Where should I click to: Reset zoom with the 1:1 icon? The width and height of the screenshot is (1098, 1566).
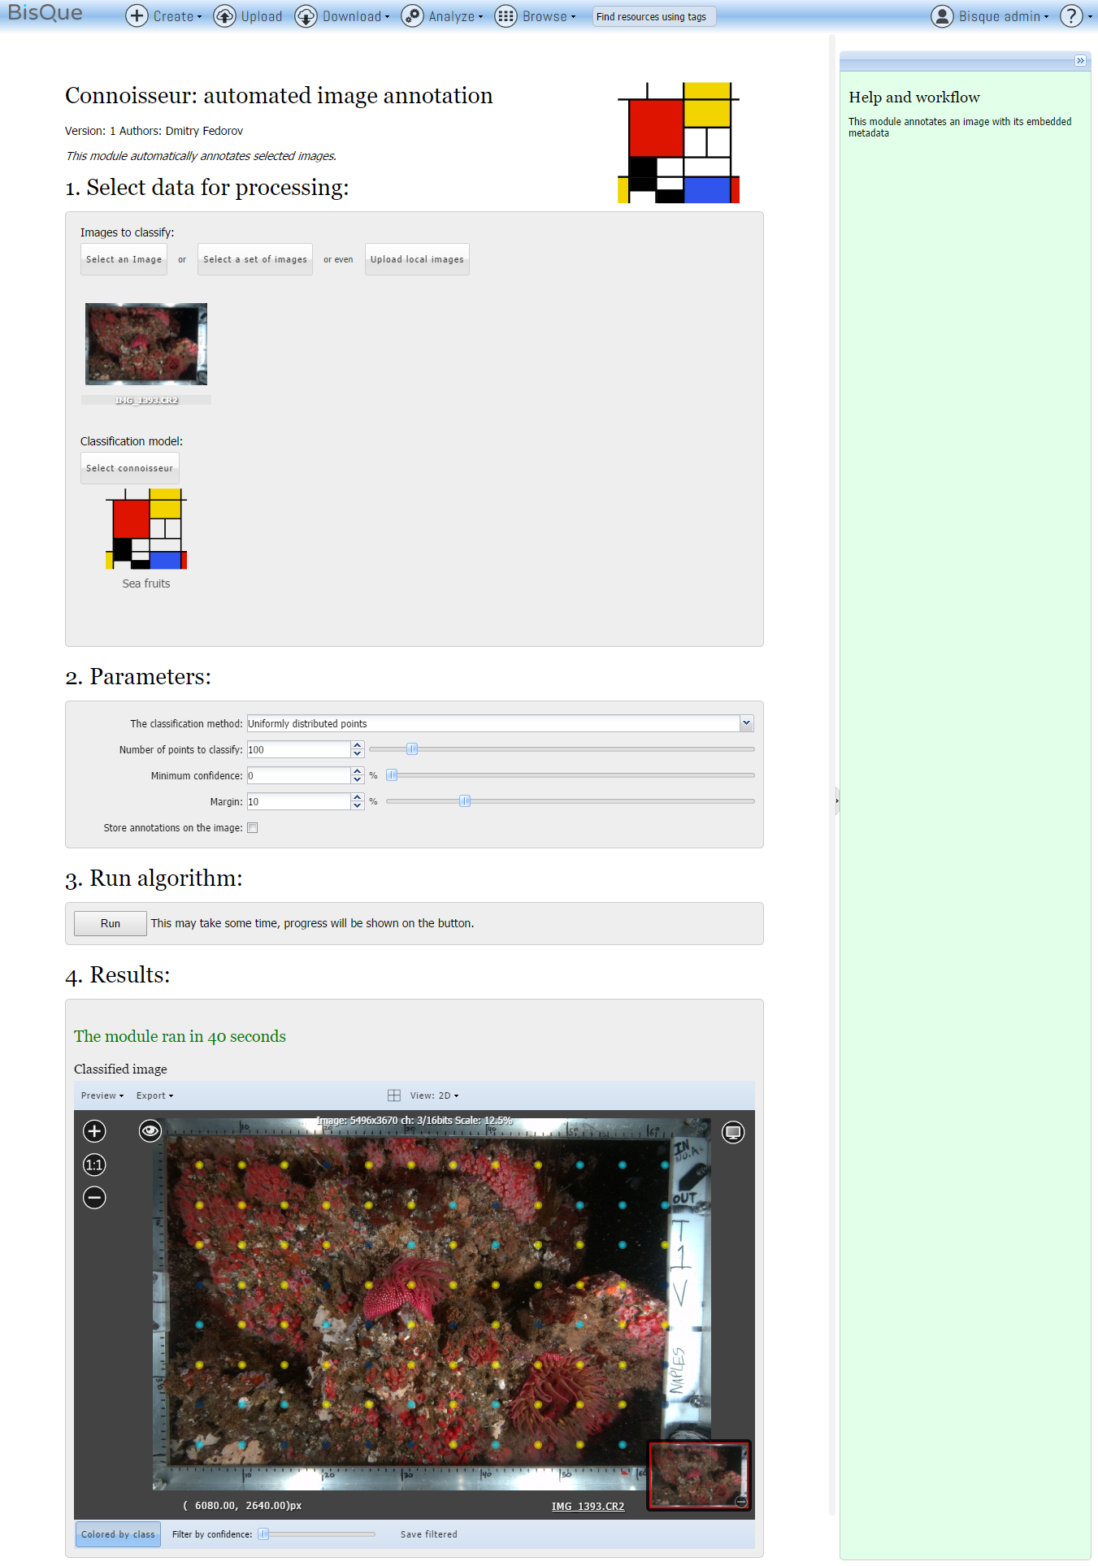coord(95,1165)
